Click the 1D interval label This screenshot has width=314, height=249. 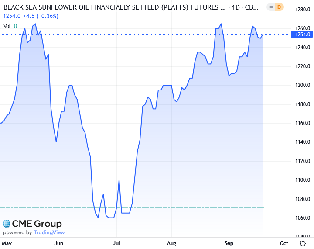tap(236, 7)
